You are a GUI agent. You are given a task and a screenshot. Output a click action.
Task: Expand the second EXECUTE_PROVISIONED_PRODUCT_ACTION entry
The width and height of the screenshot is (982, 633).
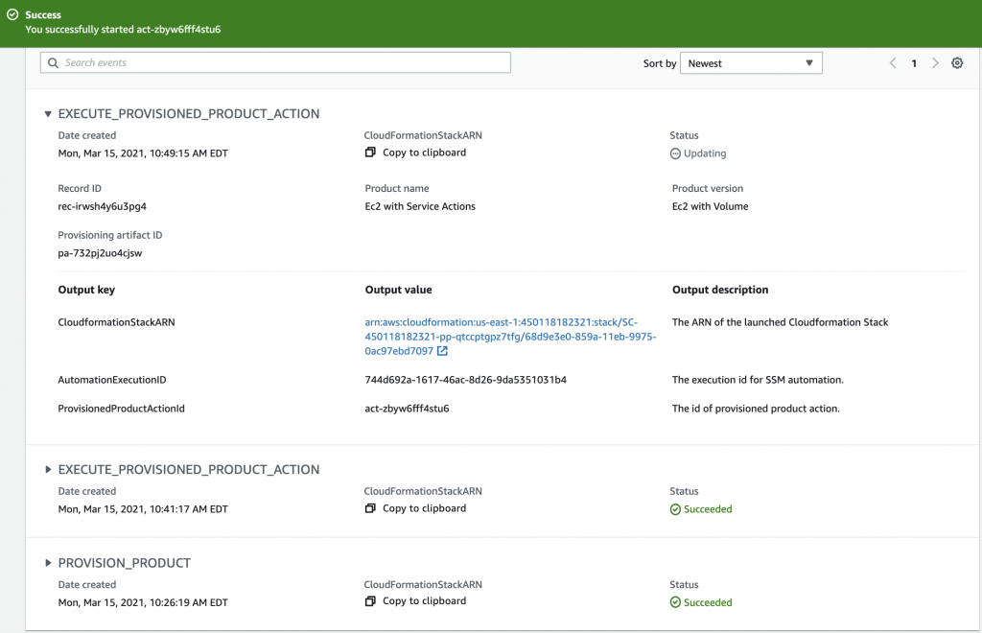pyautogui.click(x=49, y=469)
